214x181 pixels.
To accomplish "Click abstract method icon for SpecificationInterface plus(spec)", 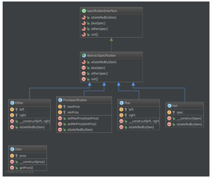I will pos(83,23).
